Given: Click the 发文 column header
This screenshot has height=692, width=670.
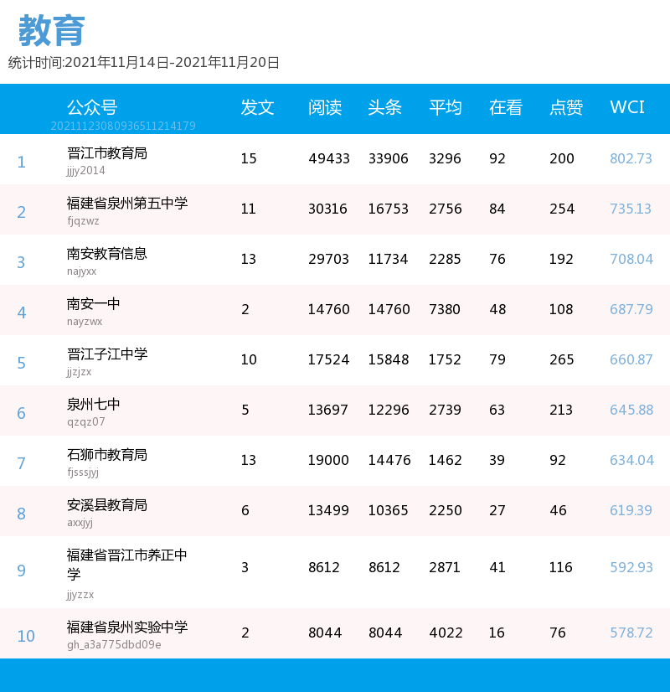Looking at the screenshot, I should [x=258, y=107].
